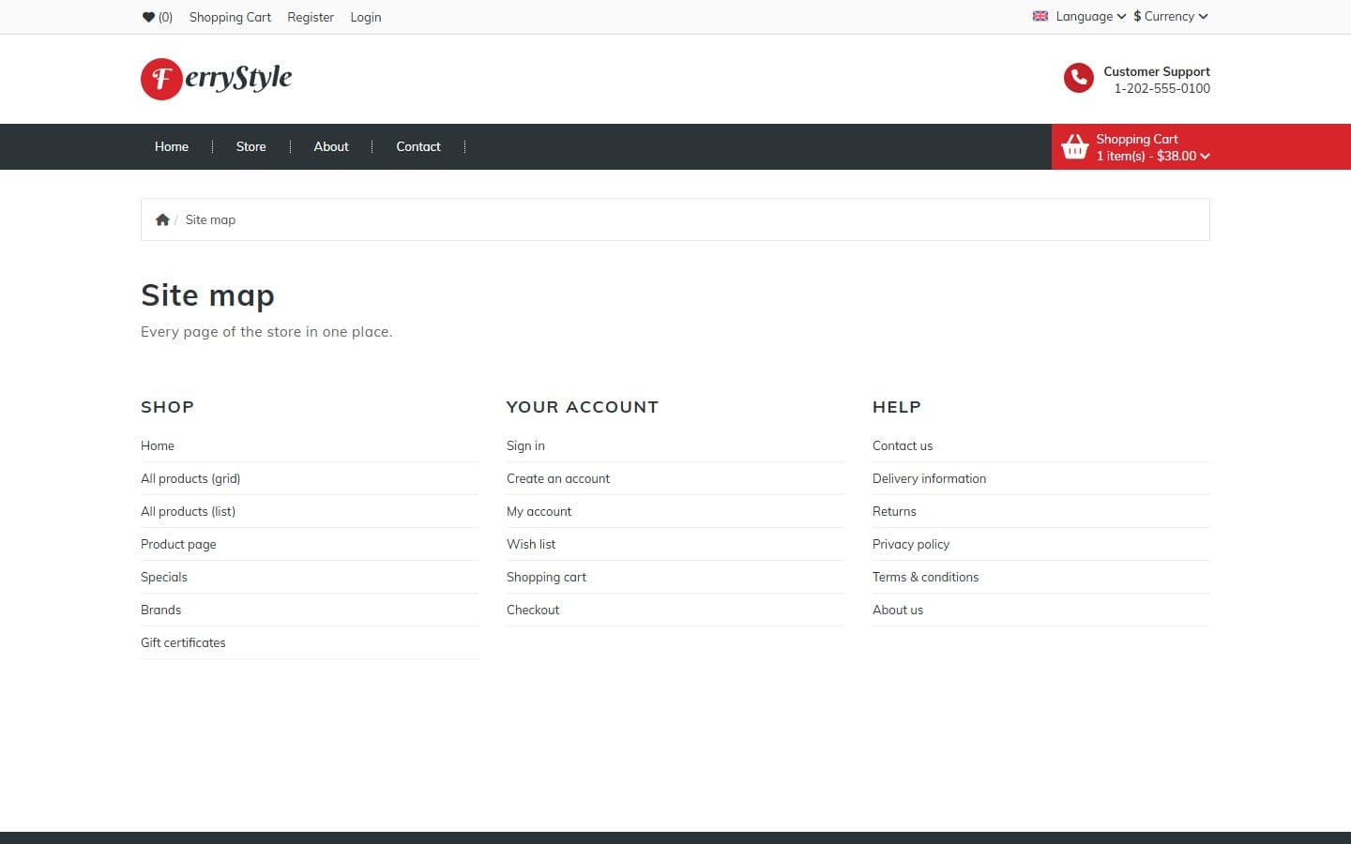Click the customer support phone icon
The image size is (1351, 844).
1078,79
